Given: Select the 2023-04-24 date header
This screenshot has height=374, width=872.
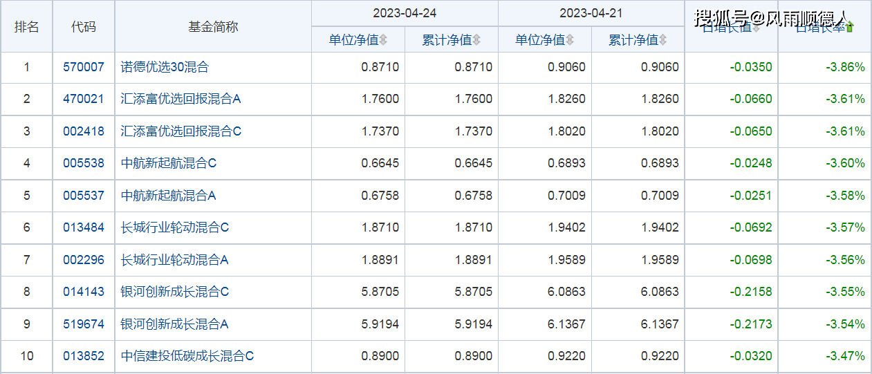Looking at the screenshot, I should (x=405, y=13).
